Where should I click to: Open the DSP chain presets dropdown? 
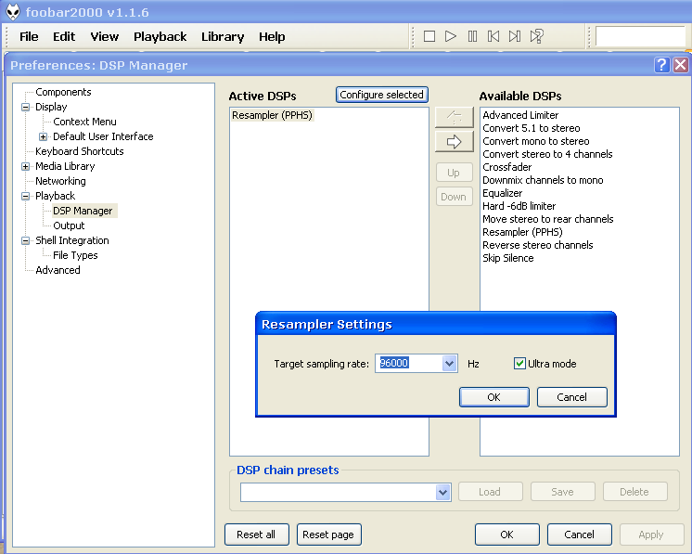click(x=442, y=492)
